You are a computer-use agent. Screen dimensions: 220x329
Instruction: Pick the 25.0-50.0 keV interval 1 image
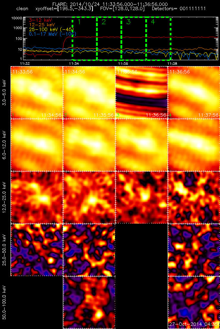coord(36,250)
